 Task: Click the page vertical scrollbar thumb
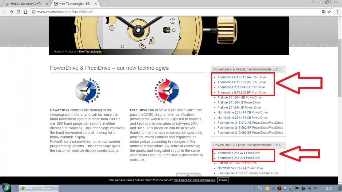point(340,68)
